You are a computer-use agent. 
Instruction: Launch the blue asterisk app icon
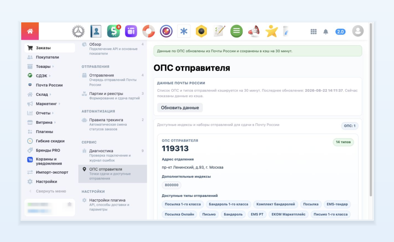click(184, 31)
